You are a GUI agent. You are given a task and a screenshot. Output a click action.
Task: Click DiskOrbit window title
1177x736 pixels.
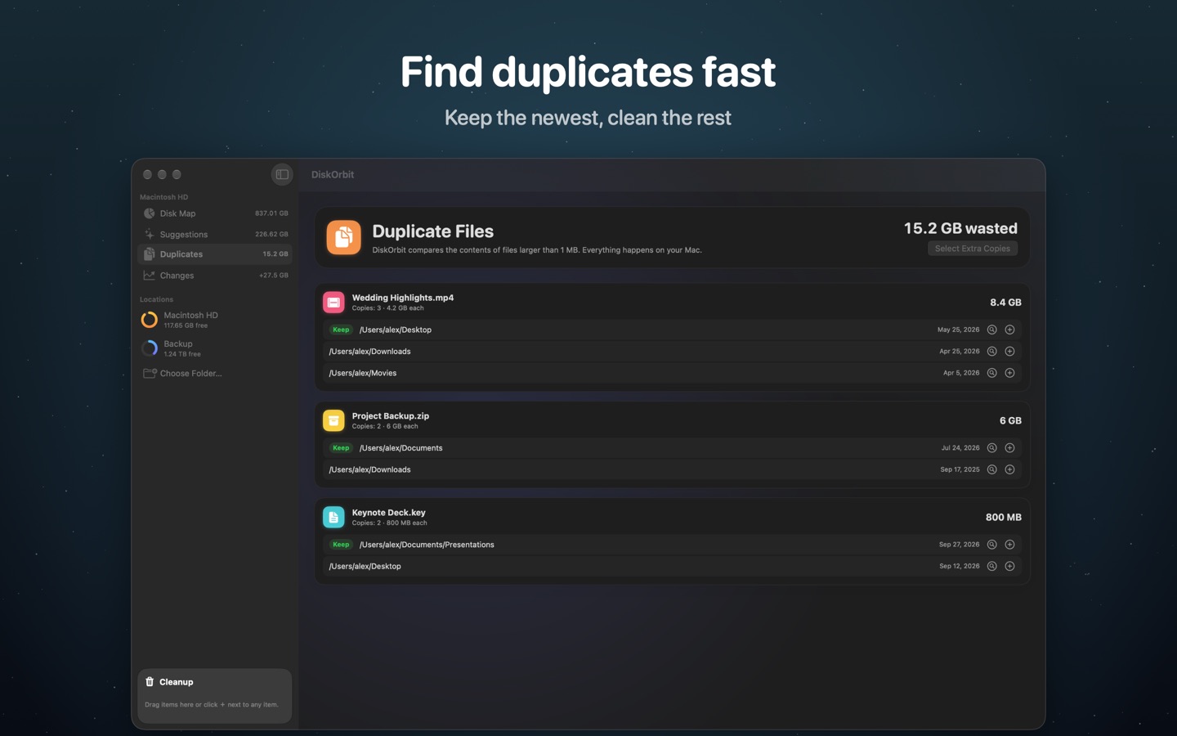coord(333,174)
